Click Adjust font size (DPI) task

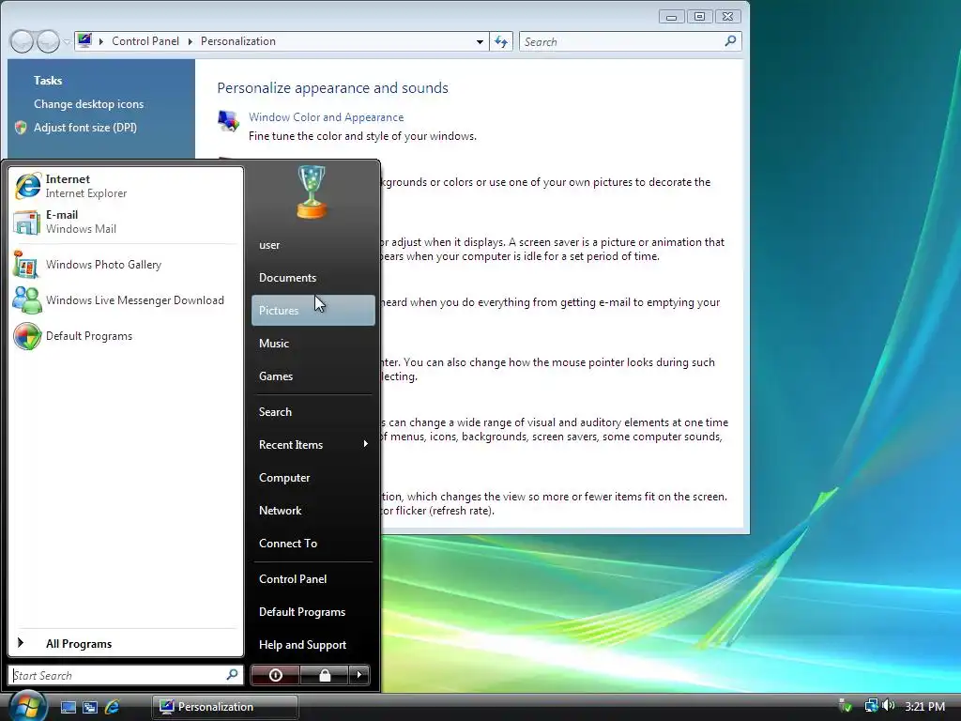pyautogui.click(x=84, y=128)
